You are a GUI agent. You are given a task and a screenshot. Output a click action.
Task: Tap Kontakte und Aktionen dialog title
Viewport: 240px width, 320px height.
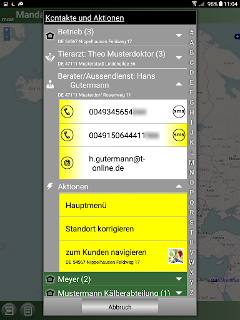pyautogui.click(x=84, y=18)
